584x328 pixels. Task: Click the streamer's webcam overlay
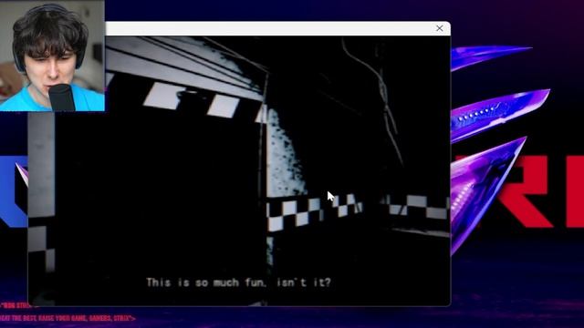[52, 56]
